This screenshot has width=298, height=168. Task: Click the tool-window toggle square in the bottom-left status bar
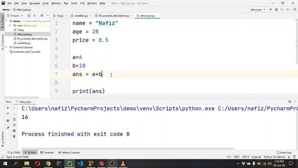[2, 157]
